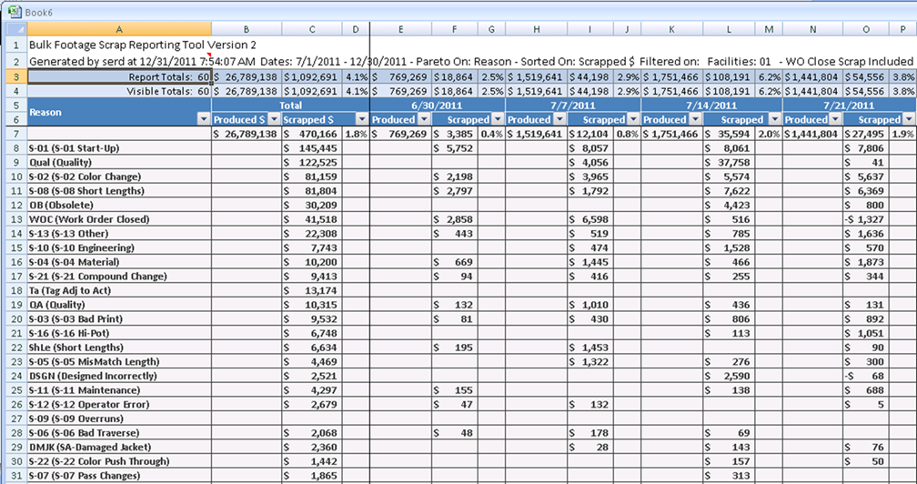
Task: Click the 7/7 scrapped value 6,598
Action: [x=590, y=219]
